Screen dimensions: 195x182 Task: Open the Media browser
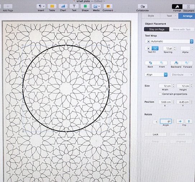pyautogui.click(x=96, y=6)
